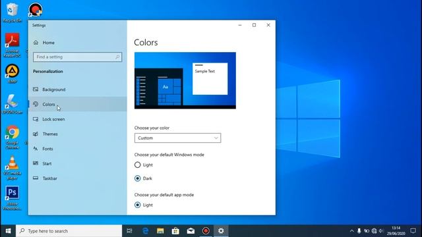Open the AIMP desktop shortcut
422x237 pixels.
click(x=12, y=73)
